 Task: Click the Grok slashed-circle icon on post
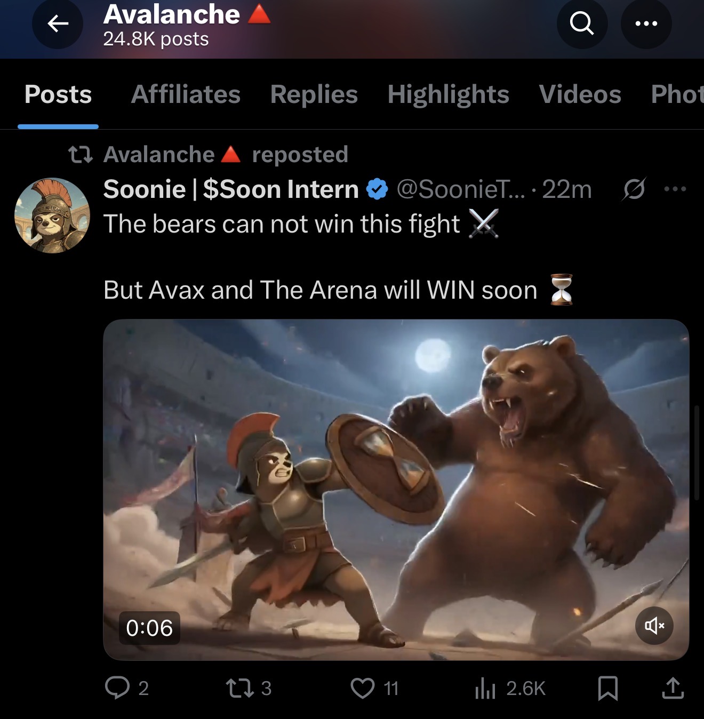tap(634, 189)
